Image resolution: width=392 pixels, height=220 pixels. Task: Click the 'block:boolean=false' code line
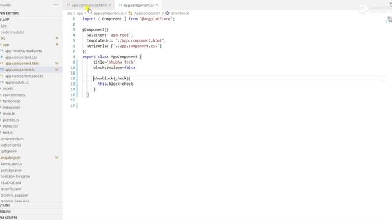115,68
